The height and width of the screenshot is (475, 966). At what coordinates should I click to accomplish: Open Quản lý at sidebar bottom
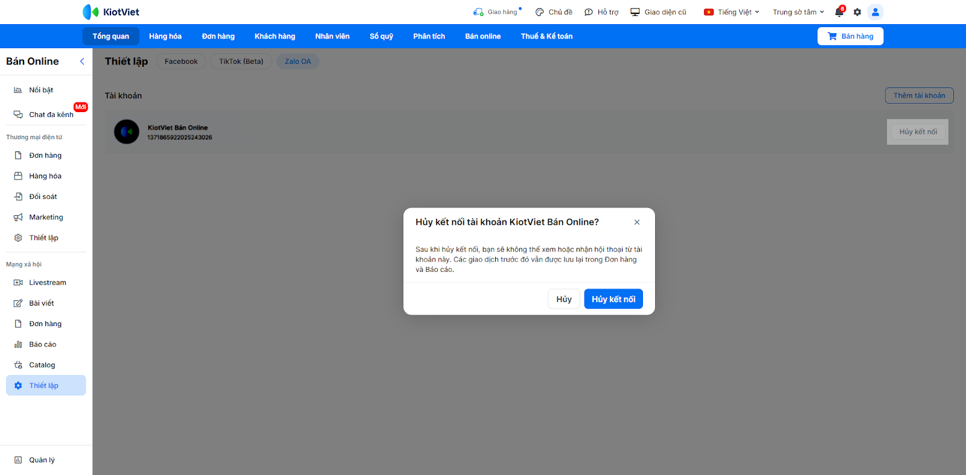tap(46, 460)
